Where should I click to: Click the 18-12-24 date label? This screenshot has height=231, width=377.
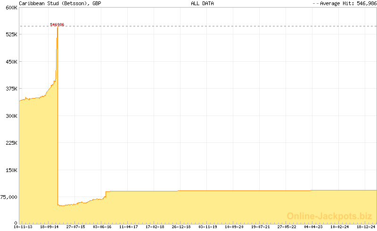(366, 227)
